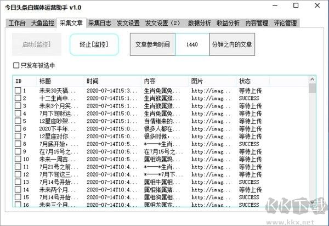The height and width of the screenshot is (226, 329).
Task: Go to the 数据分析 tab
Action: pyautogui.click(x=200, y=23)
